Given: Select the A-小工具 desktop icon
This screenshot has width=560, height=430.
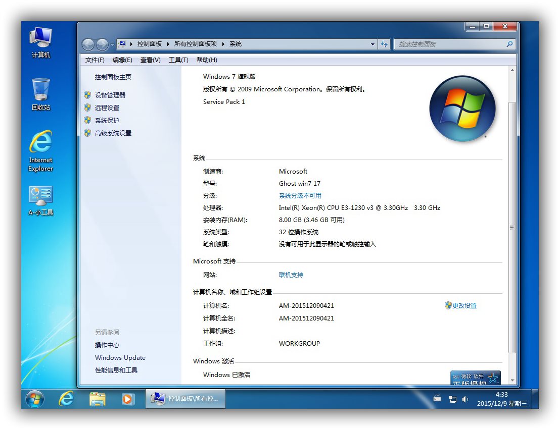Looking at the screenshot, I should 41,201.
